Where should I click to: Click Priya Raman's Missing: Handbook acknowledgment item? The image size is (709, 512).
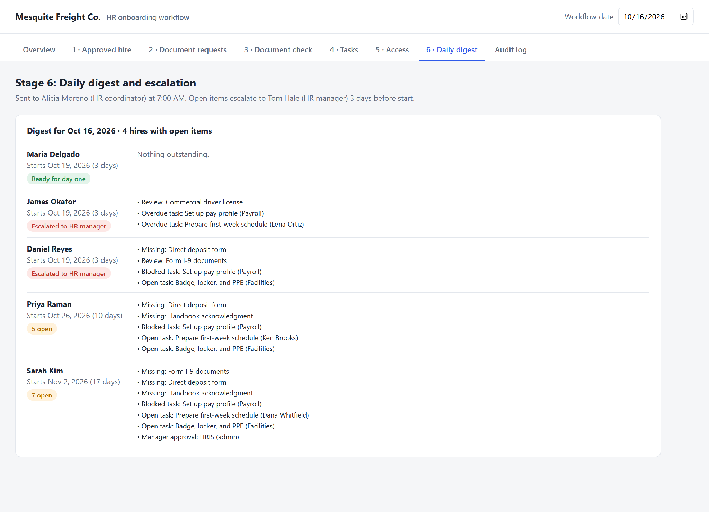point(195,316)
